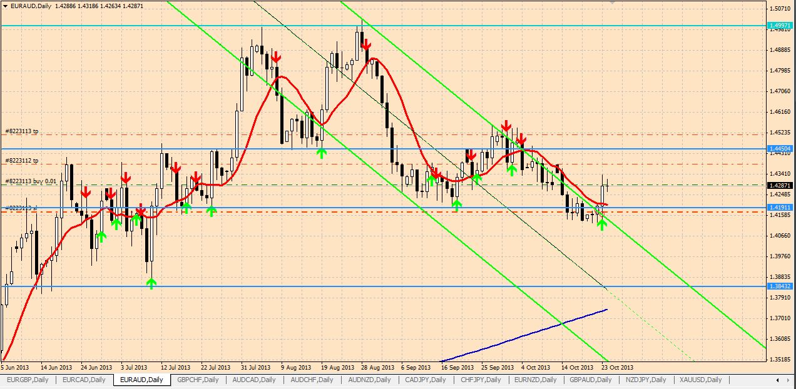This screenshot has width=796, height=389.
Task: Click the cyan 1.49971 price label
Action: click(780, 25)
